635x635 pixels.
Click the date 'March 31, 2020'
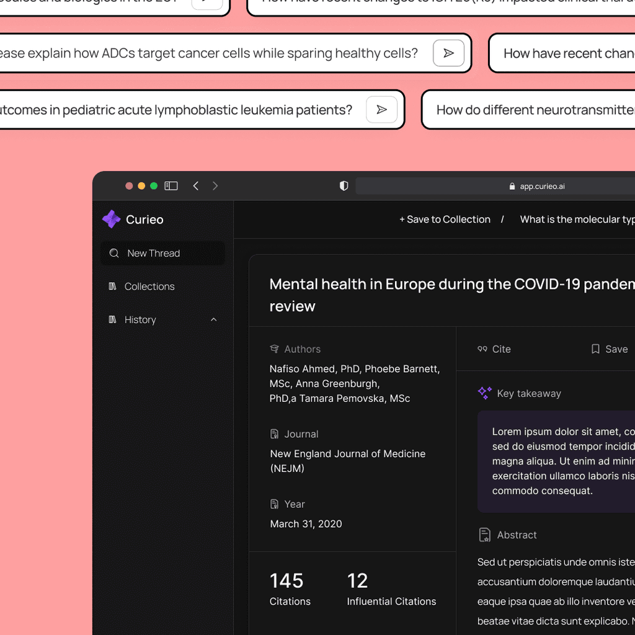(306, 523)
